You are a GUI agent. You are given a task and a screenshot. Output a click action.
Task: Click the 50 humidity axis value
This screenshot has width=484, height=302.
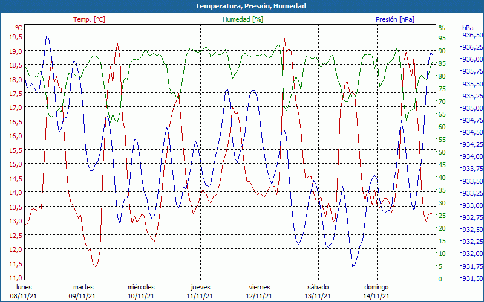442,152
